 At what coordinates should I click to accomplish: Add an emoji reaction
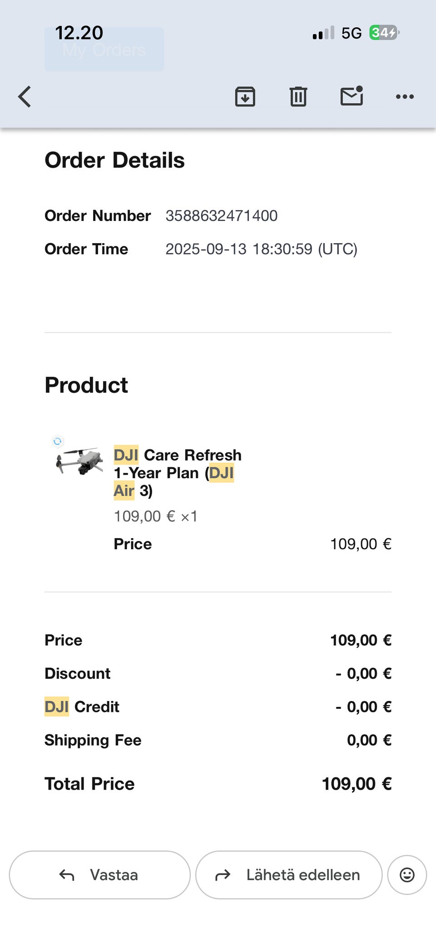click(407, 875)
